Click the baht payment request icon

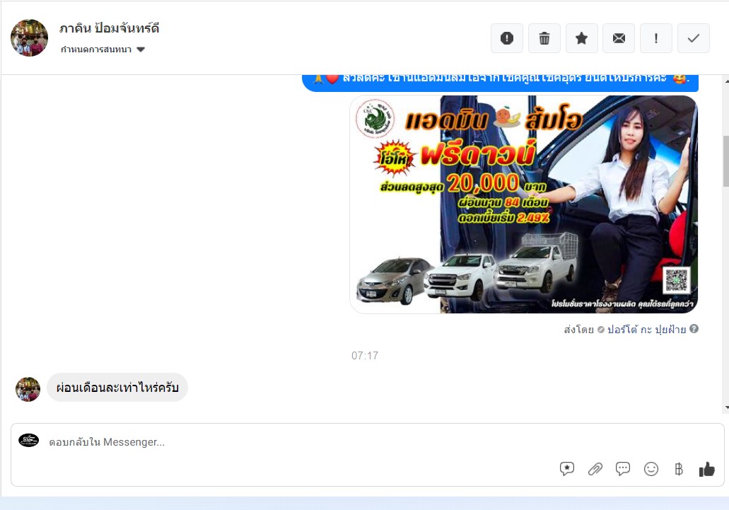[679, 469]
